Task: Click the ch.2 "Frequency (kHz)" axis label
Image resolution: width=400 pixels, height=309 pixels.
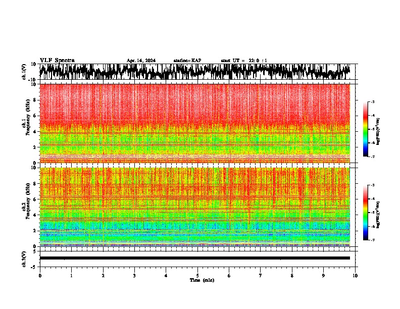Action: 28,201
